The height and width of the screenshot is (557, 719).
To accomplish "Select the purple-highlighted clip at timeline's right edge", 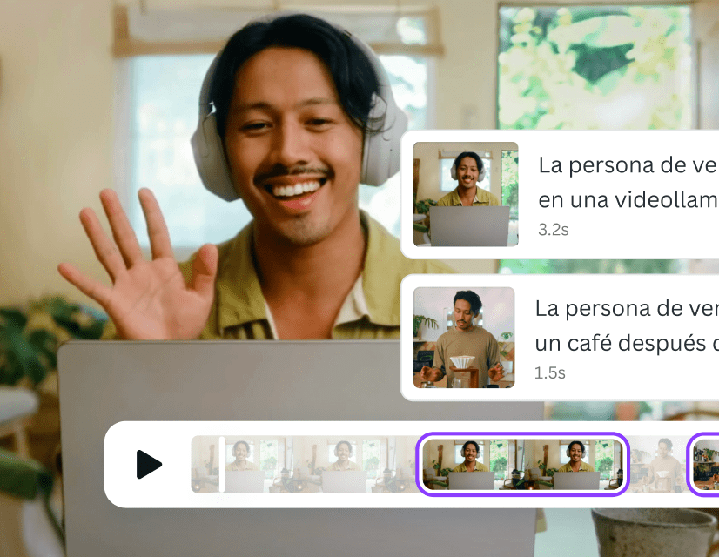I will click(x=705, y=465).
